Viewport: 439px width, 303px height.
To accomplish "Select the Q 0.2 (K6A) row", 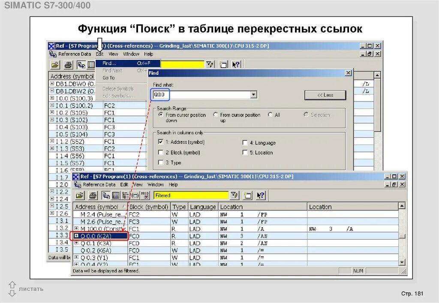I will (236, 250).
